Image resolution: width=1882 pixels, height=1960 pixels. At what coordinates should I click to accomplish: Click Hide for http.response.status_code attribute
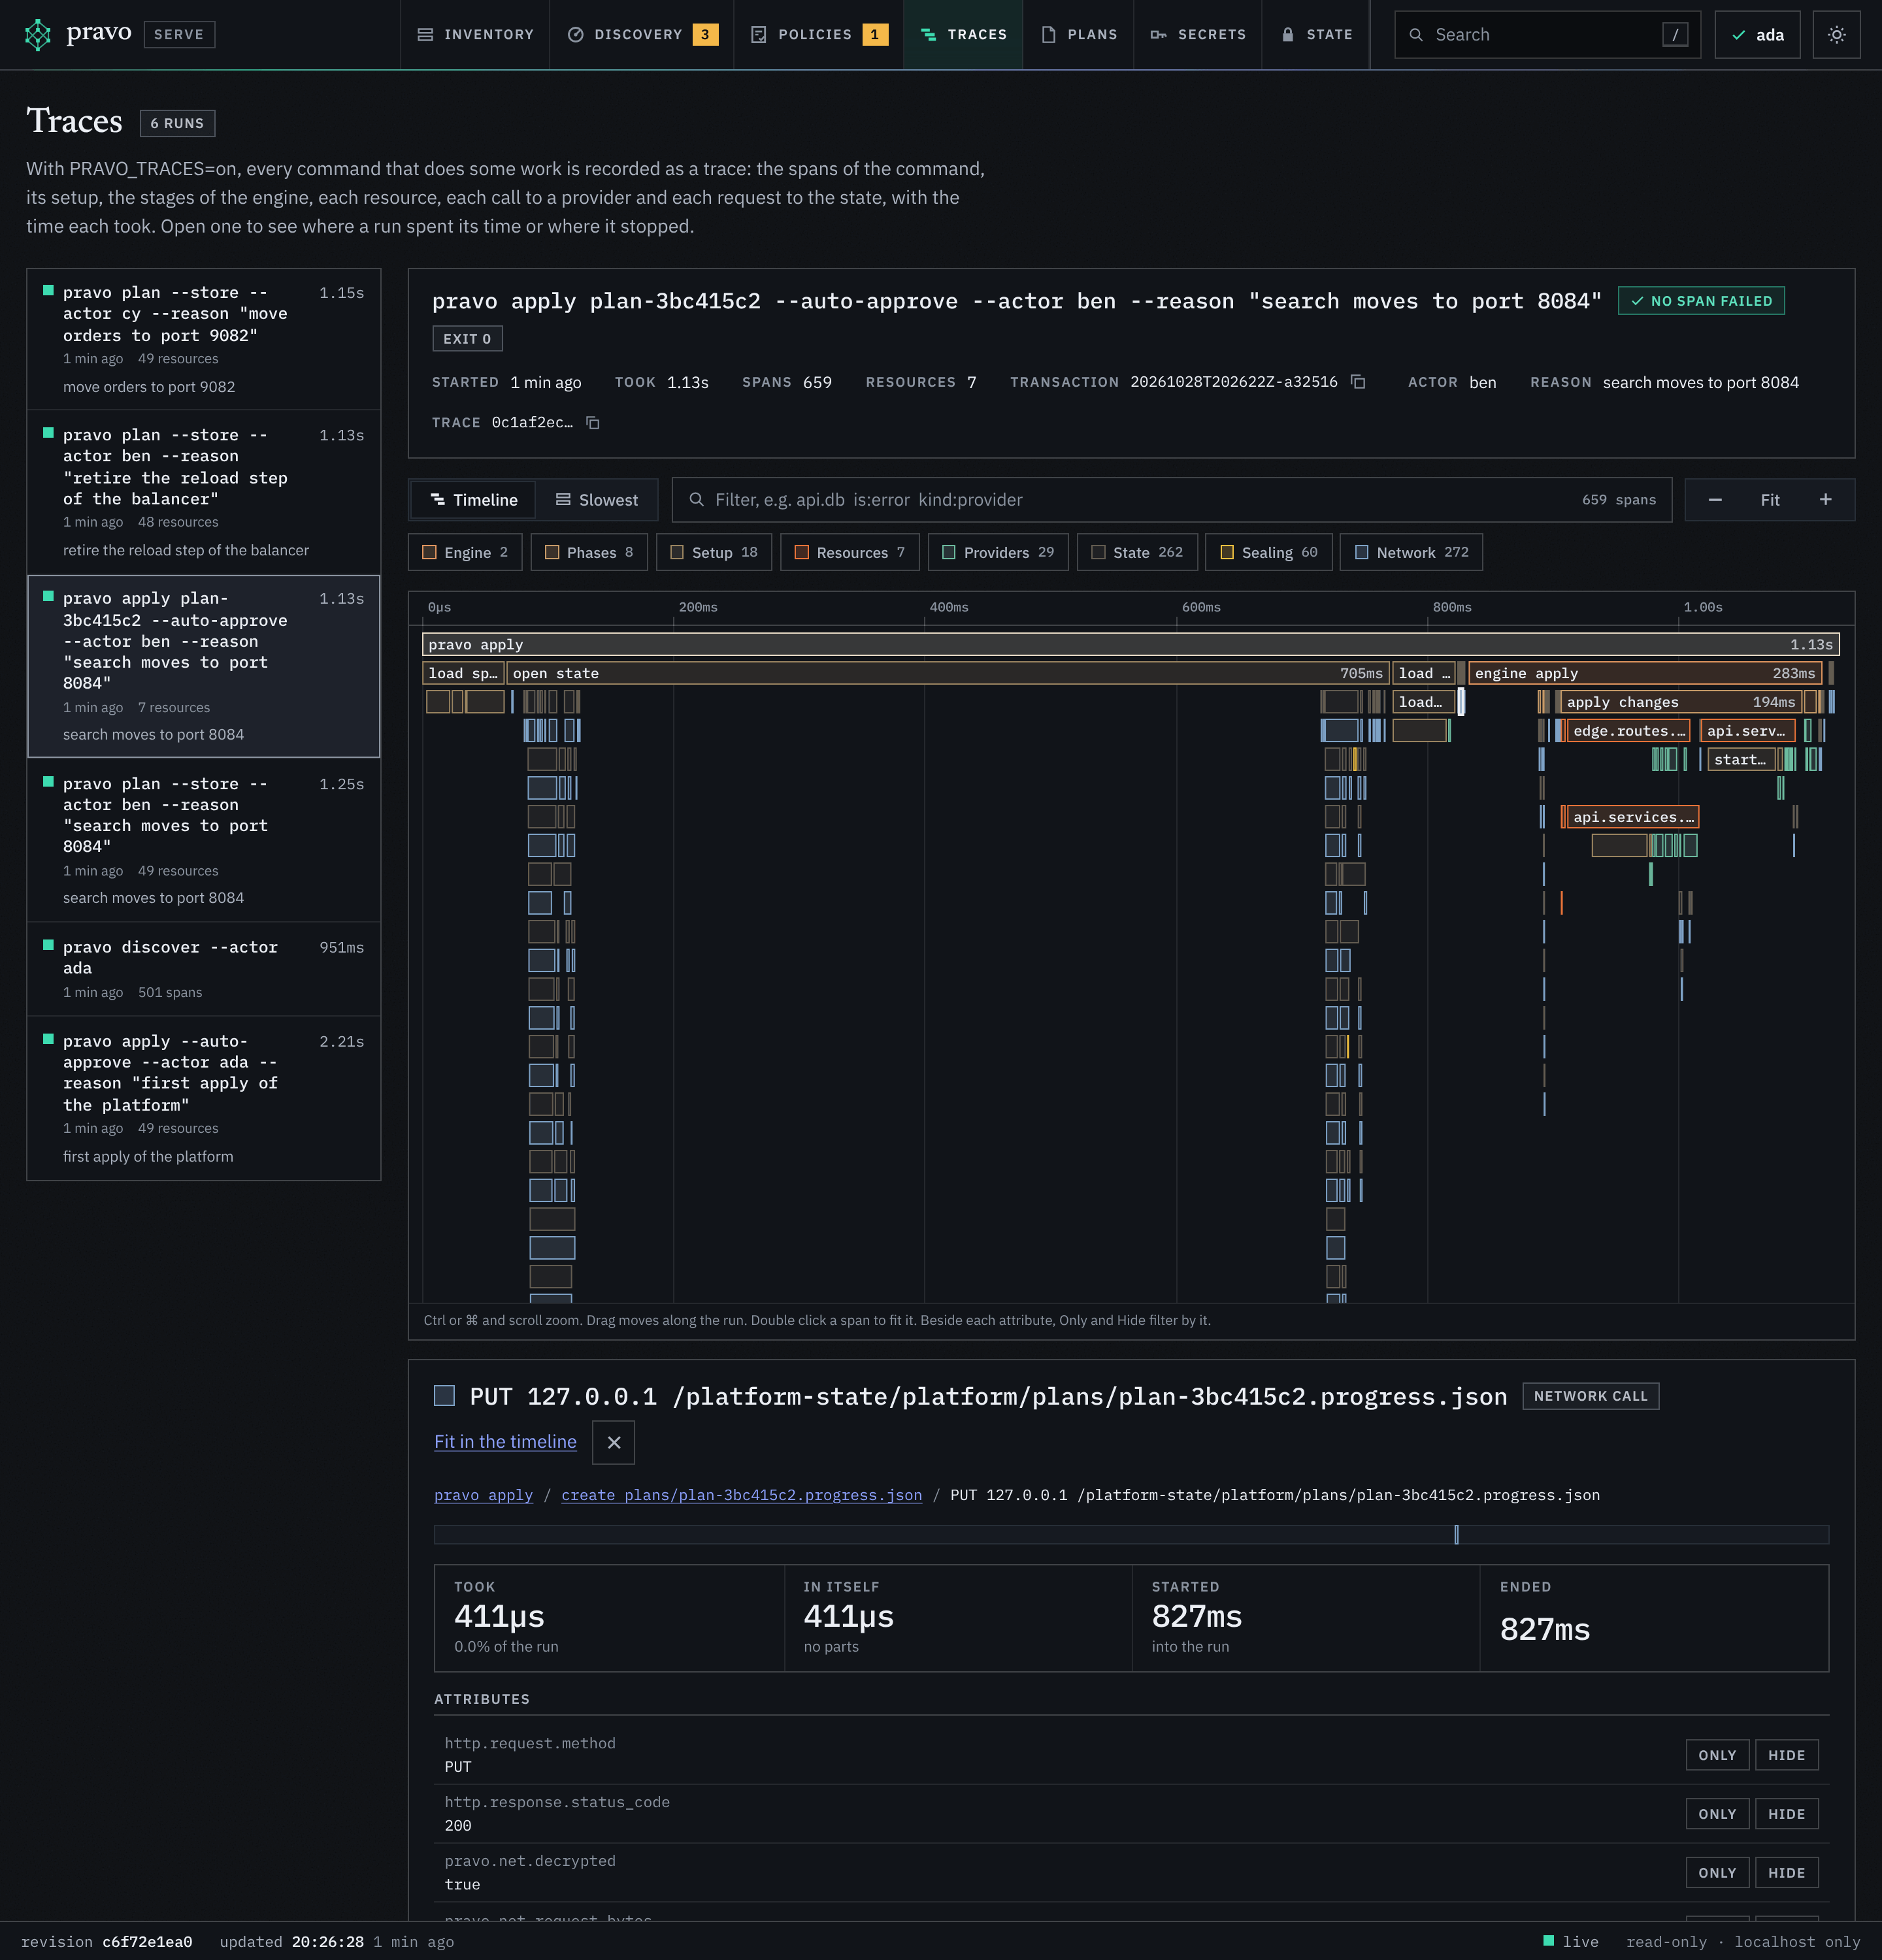point(1786,1814)
